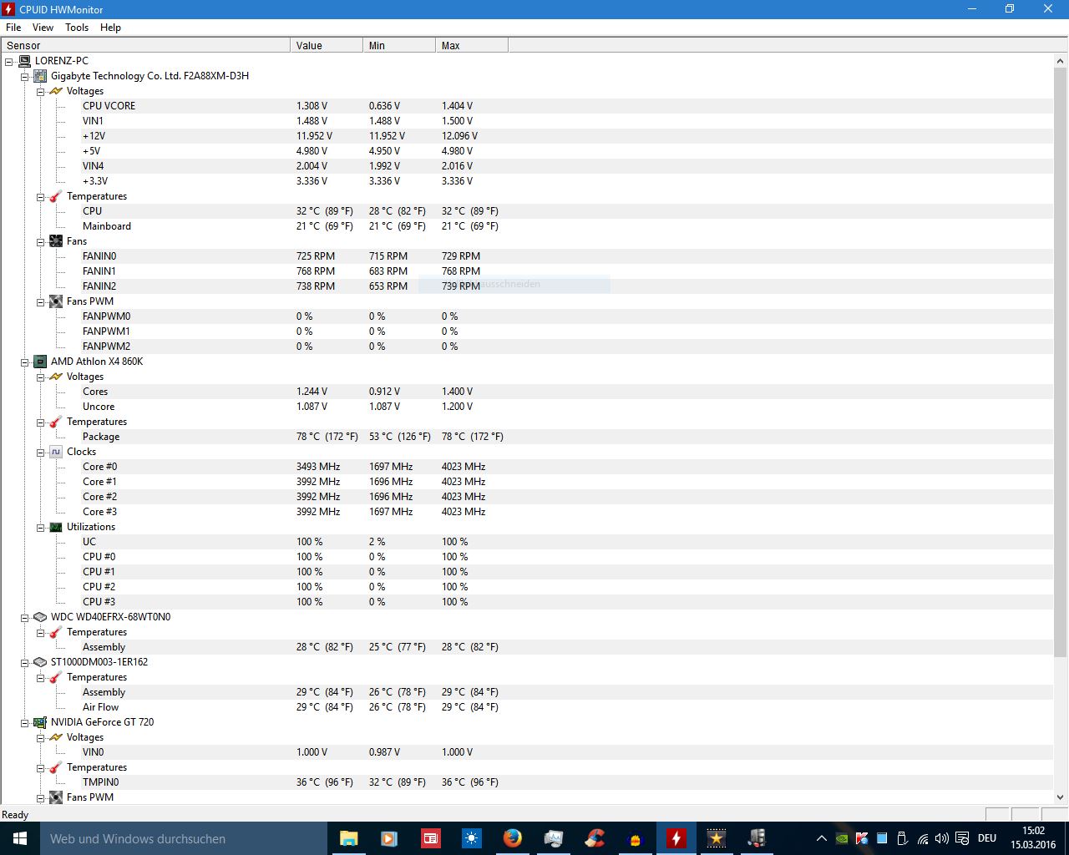Viewport: 1069px width, 855px height.
Task: Collapse the Fans node above FANIN0
Action: (41, 241)
